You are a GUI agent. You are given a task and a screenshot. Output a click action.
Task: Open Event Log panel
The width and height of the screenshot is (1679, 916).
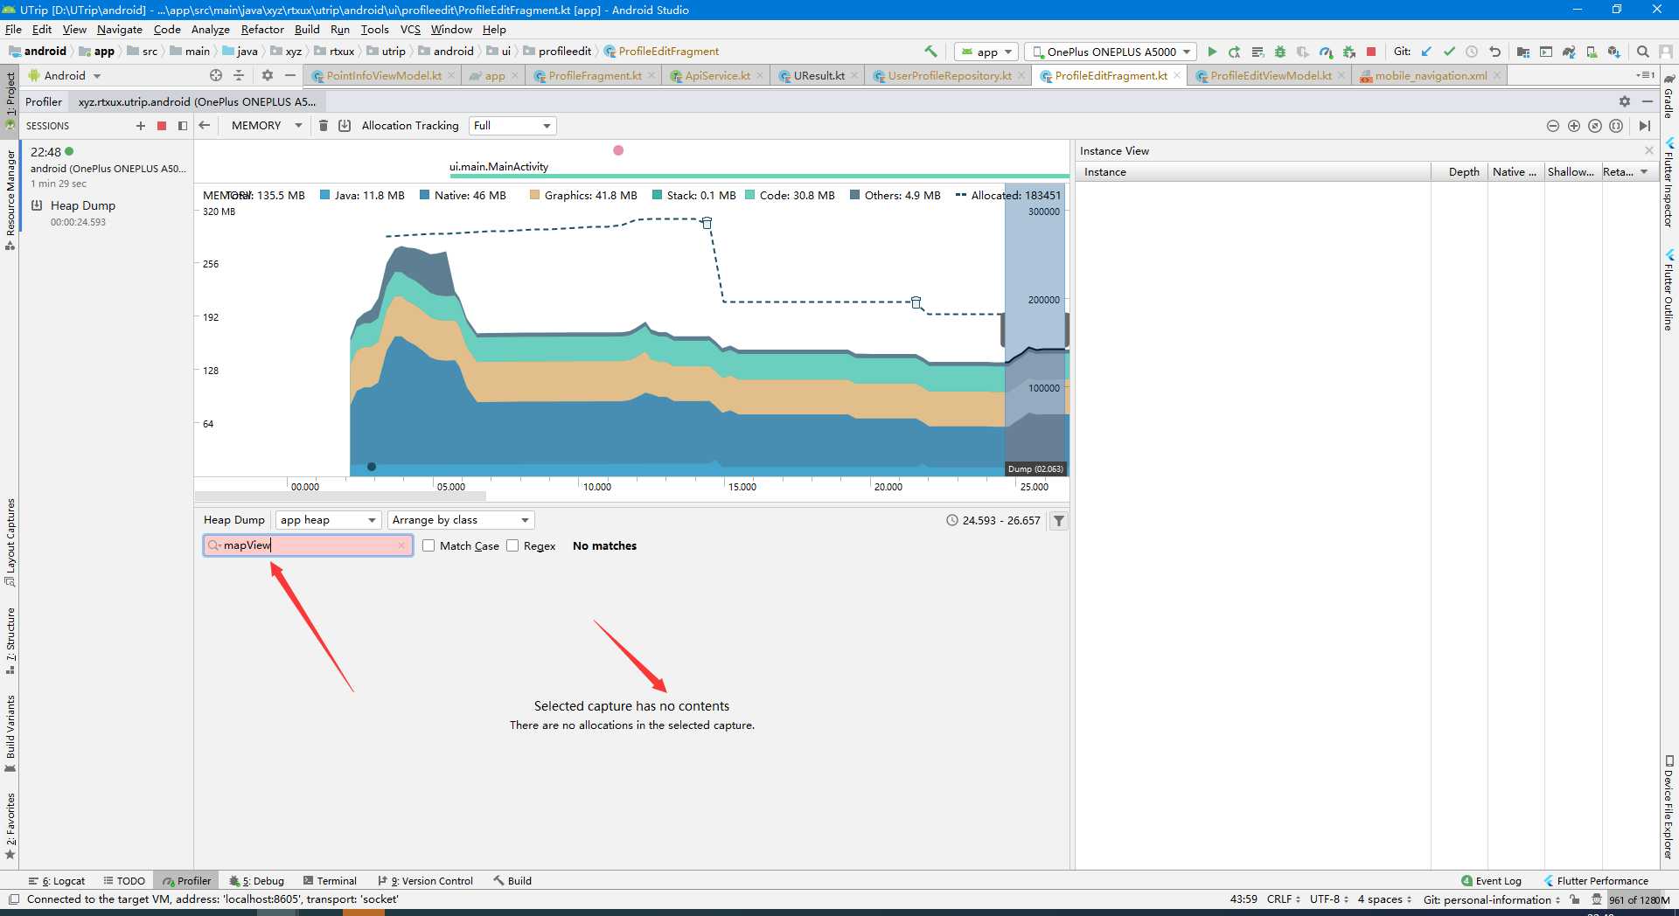1491,881
